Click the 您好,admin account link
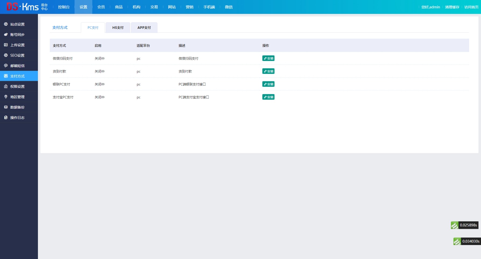This screenshot has width=481, height=259. (431, 7)
